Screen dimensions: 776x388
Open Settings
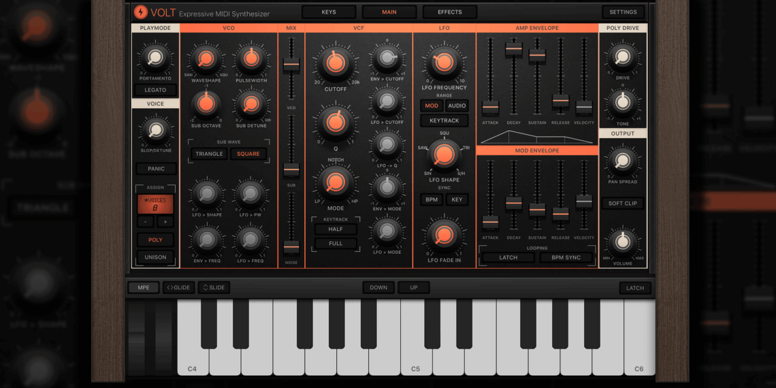(623, 12)
